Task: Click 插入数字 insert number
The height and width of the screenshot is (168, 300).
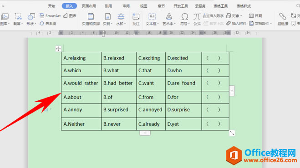Action: [x=214, y=16]
